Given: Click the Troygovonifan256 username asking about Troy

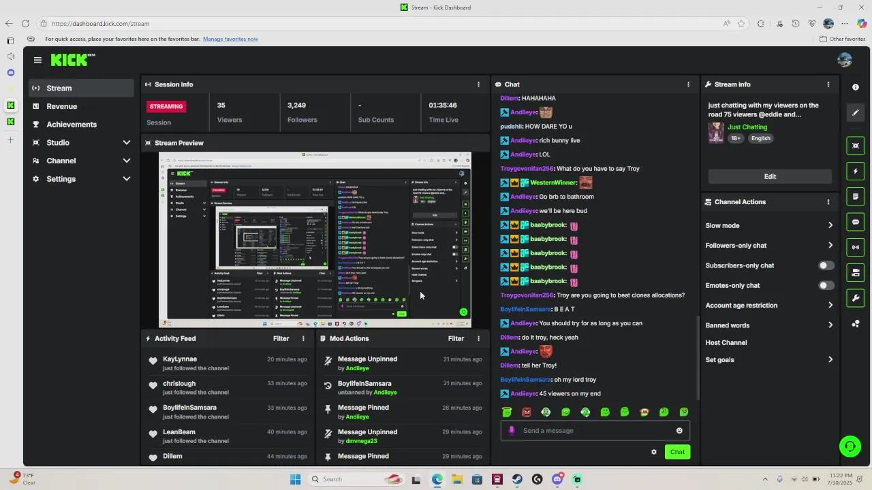Looking at the screenshot, I should pyautogui.click(x=527, y=169).
